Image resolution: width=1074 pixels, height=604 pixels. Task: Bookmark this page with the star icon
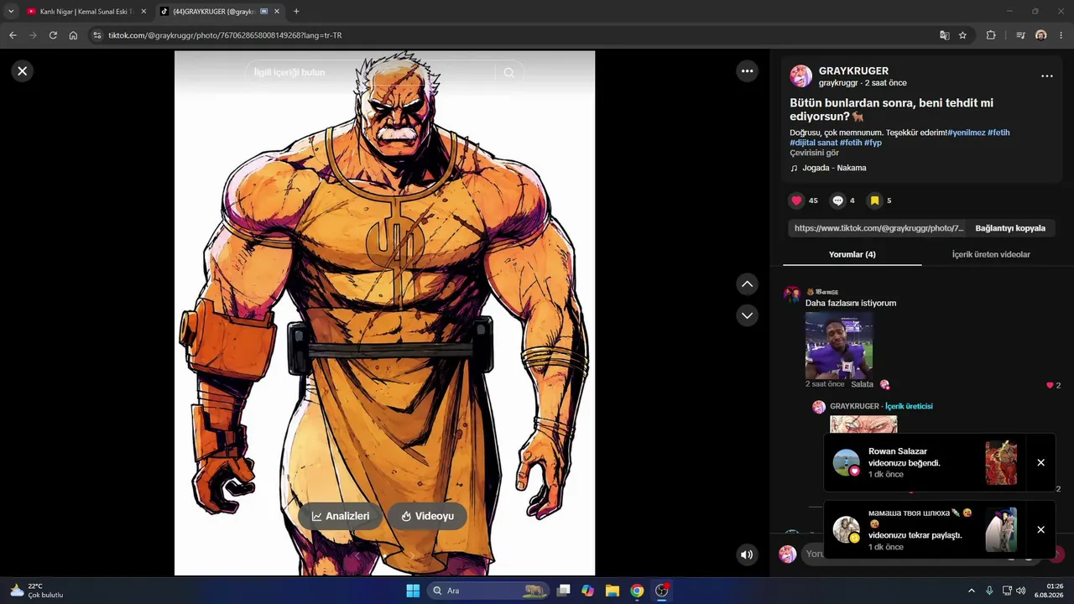click(962, 35)
